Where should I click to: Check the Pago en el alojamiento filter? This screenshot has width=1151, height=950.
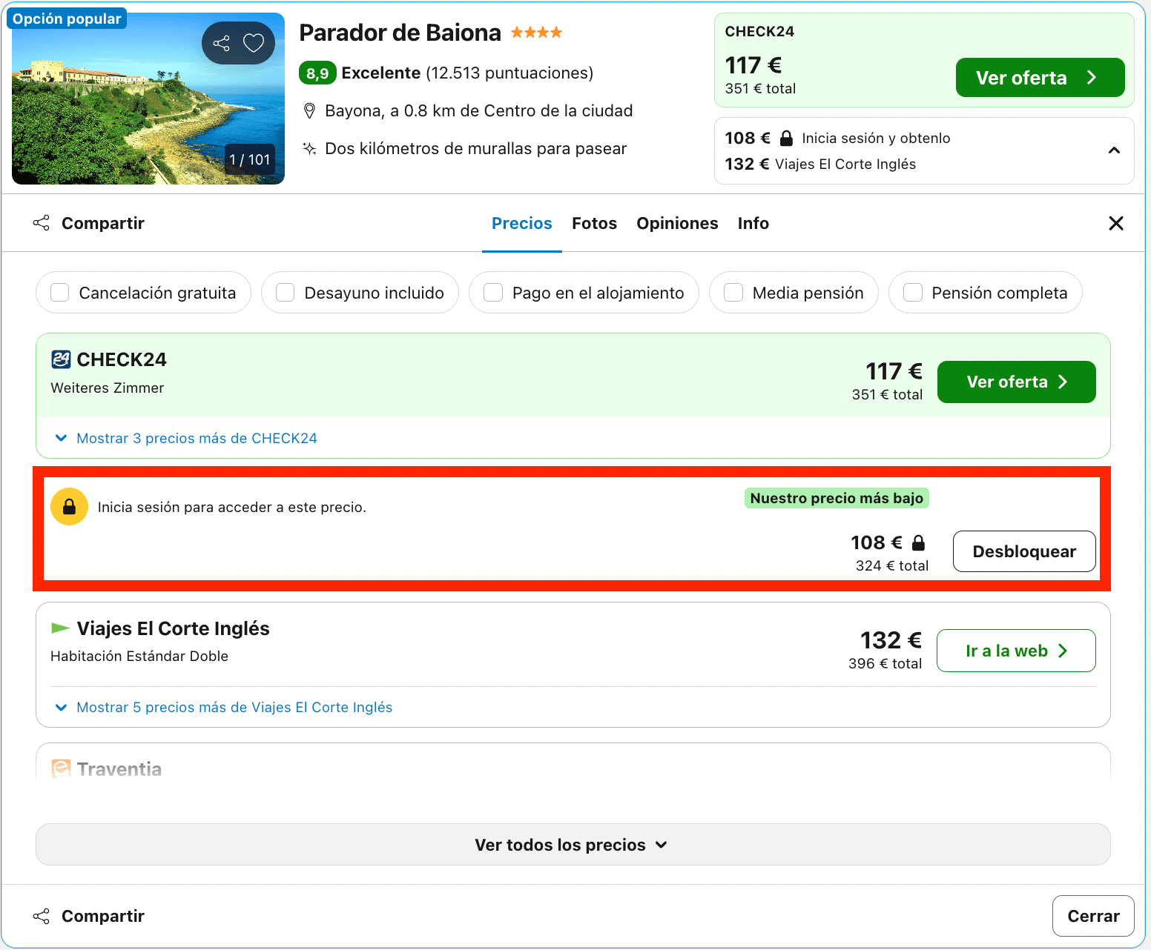(x=493, y=293)
